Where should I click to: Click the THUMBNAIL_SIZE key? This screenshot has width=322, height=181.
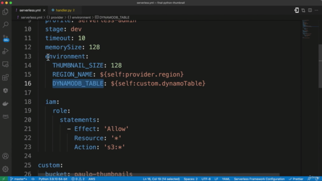(78, 65)
